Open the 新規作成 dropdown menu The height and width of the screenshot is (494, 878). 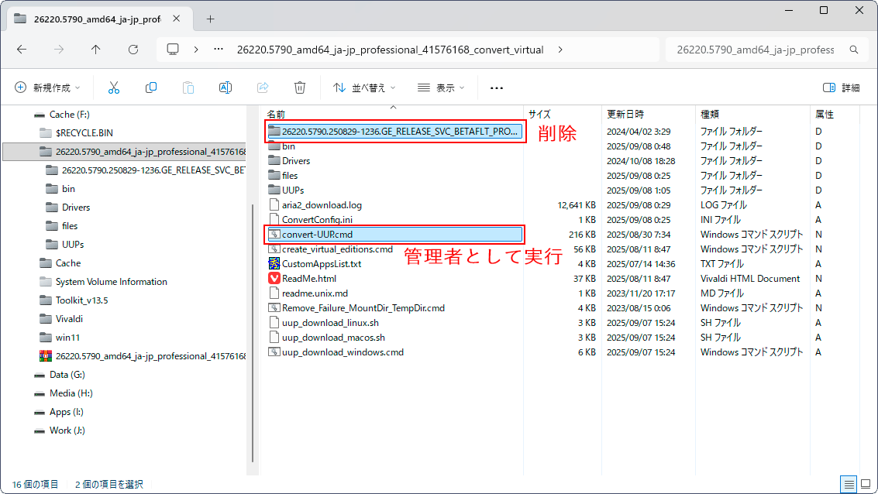click(47, 87)
